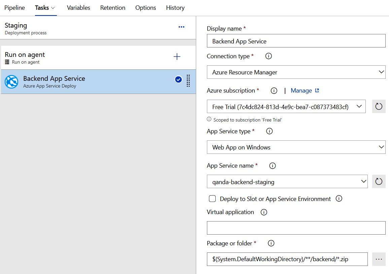Click the Virtual application info icon

click(264, 212)
